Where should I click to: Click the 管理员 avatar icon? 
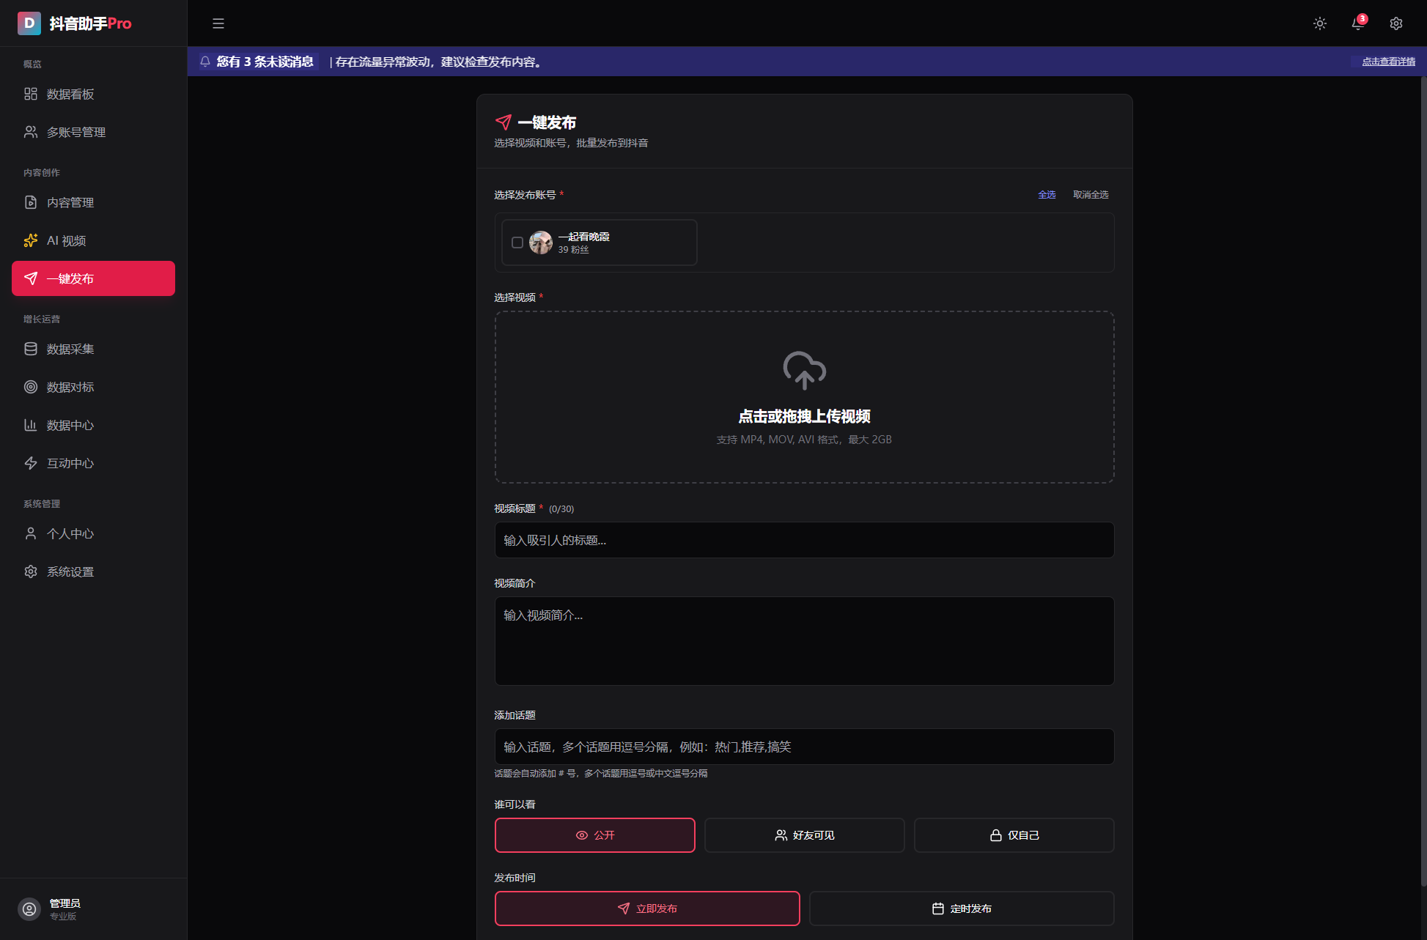pos(29,908)
